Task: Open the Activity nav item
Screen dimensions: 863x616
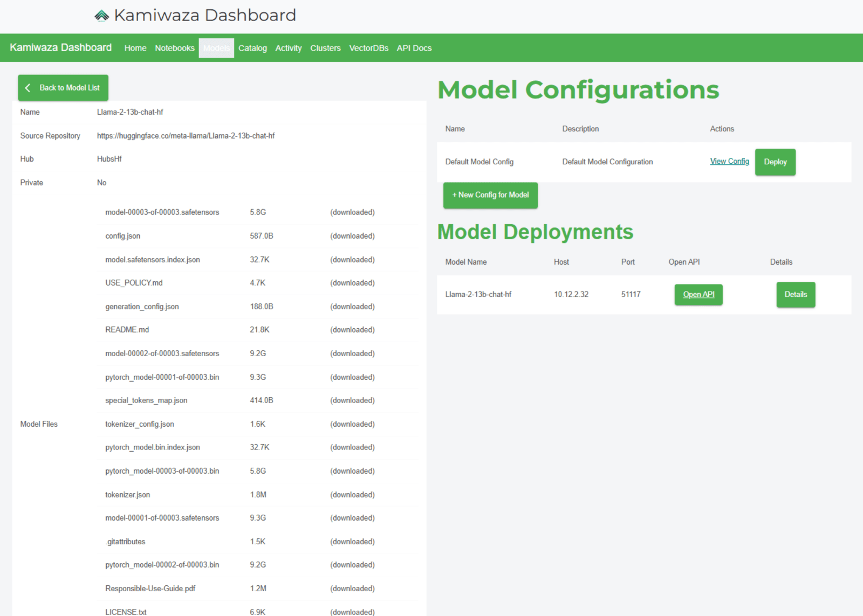Action: click(289, 48)
